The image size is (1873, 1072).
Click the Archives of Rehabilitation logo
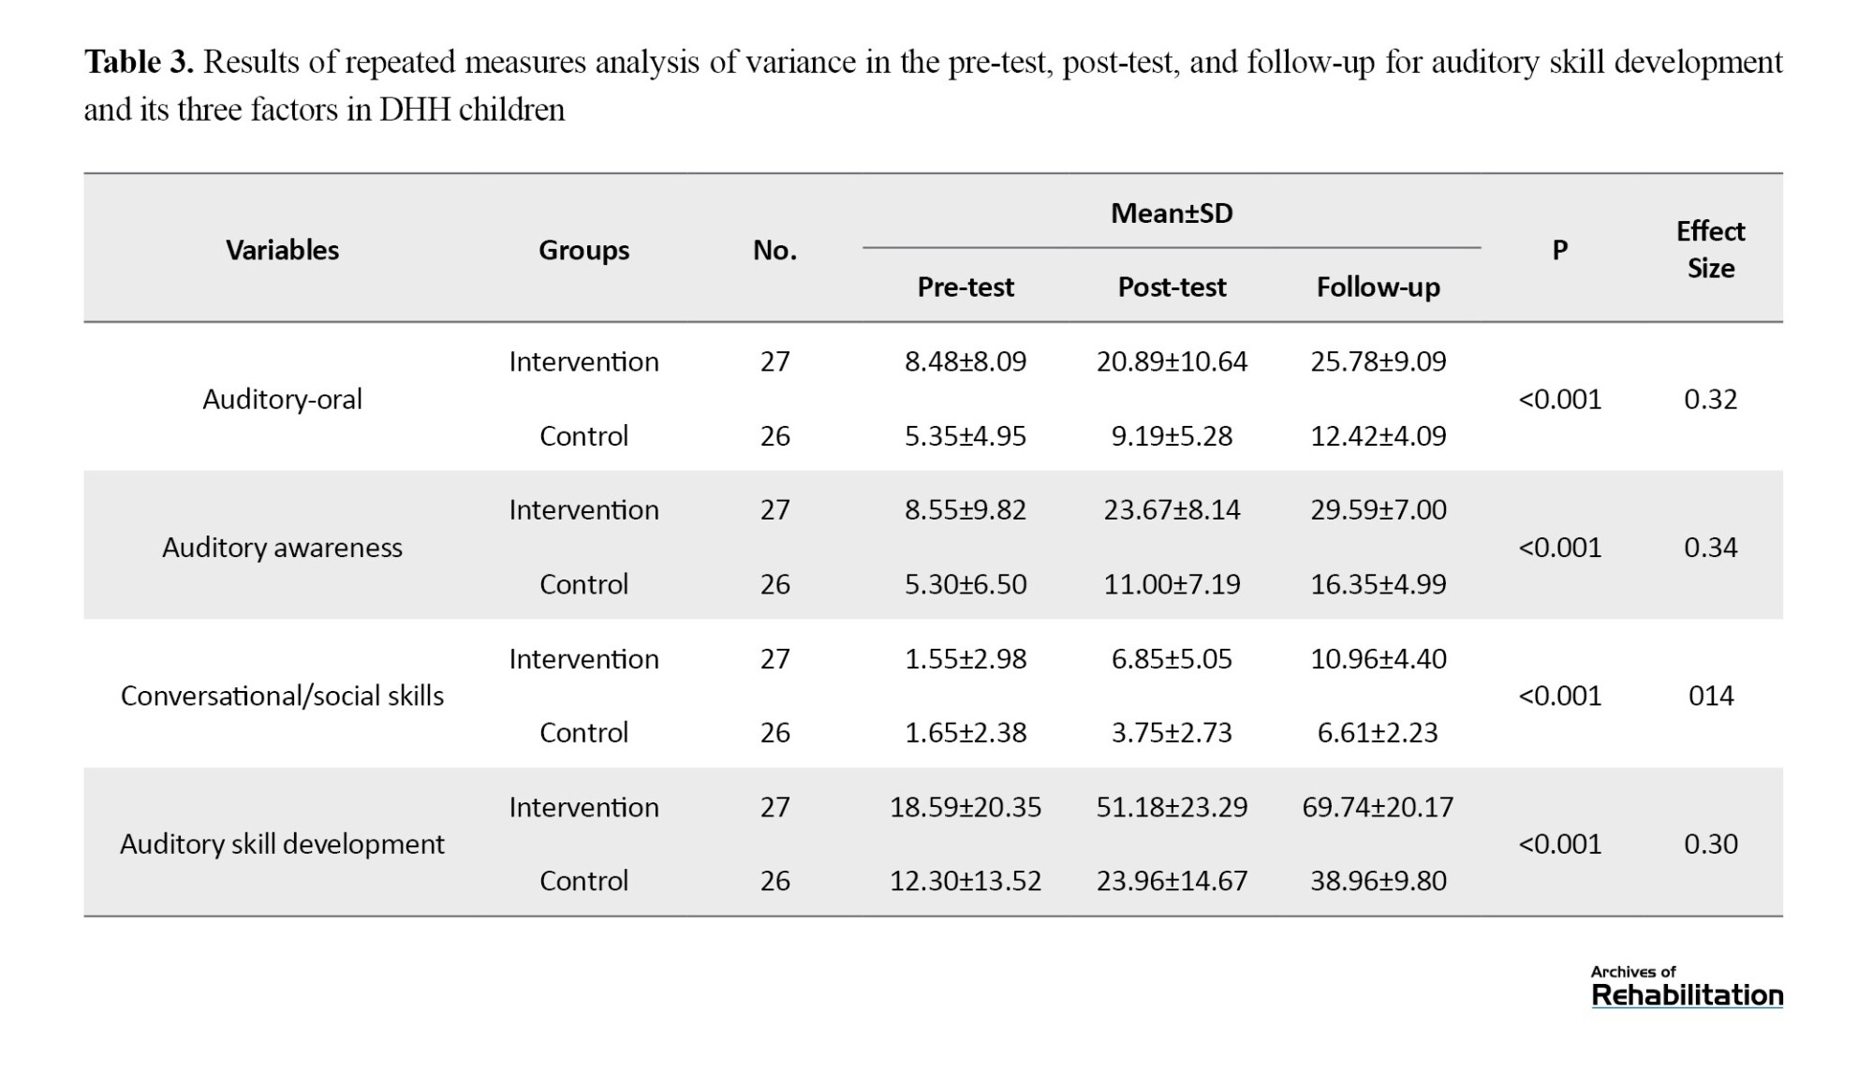coord(1686,988)
